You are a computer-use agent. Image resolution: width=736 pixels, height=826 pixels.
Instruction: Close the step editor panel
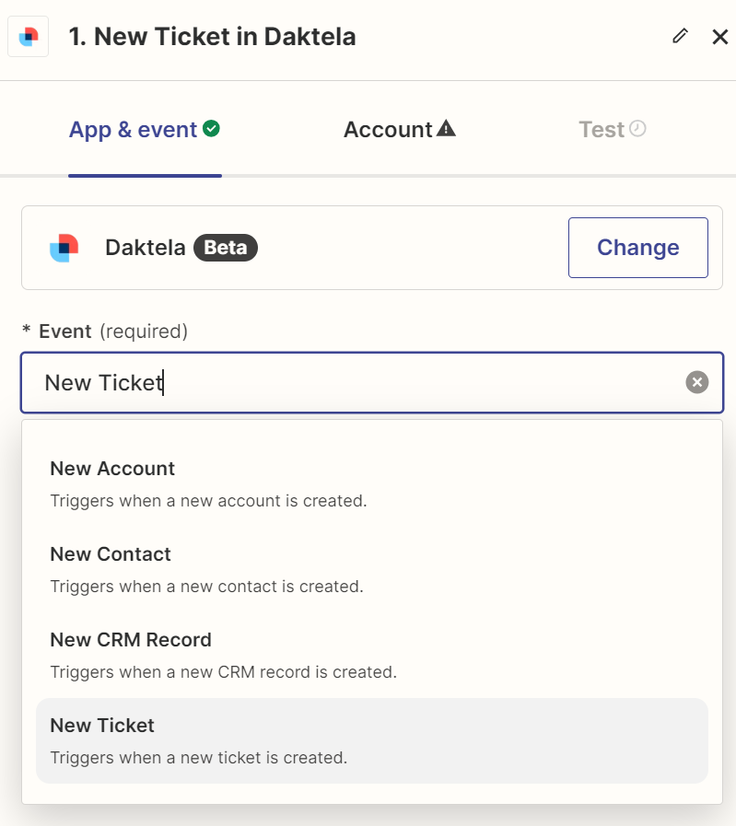pos(720,37)
